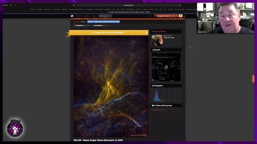Open the Histogram graph
The image size is (257, 144).
(166, 95)
